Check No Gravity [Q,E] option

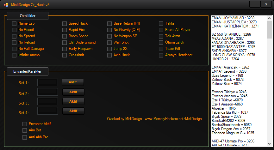[109, 30]
